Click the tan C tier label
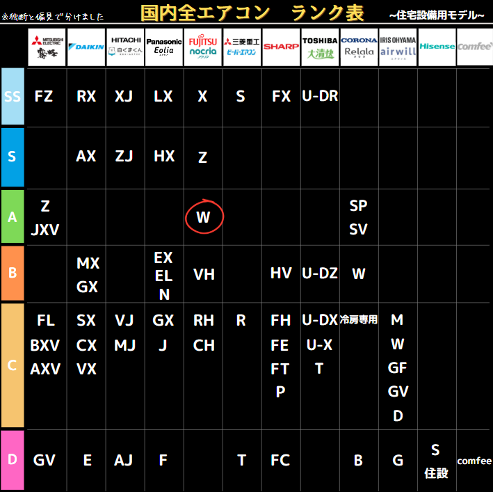Viewport: 493px width, 492px height. pyautogui.click(x=13, y=365)
